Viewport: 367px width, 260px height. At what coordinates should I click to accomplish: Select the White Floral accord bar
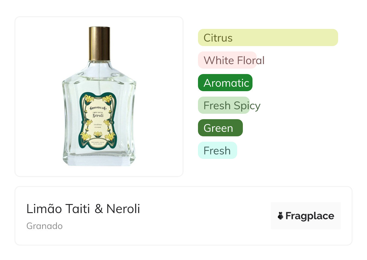[x=227, y=60]
